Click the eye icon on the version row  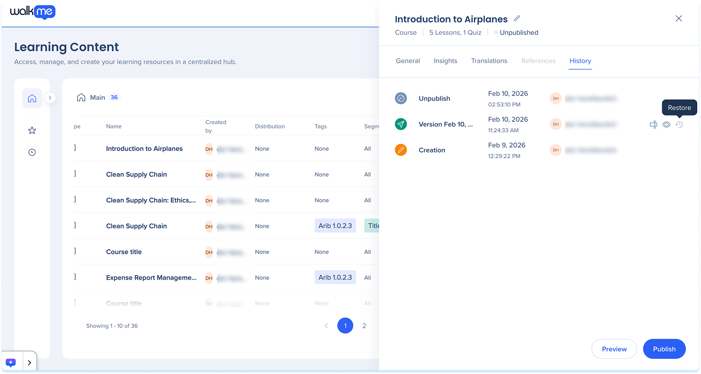pos(667,125)
